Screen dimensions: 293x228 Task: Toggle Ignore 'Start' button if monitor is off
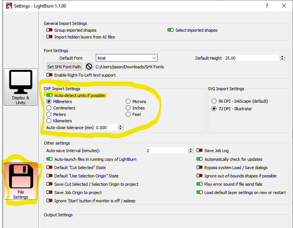tap(49, 200)
